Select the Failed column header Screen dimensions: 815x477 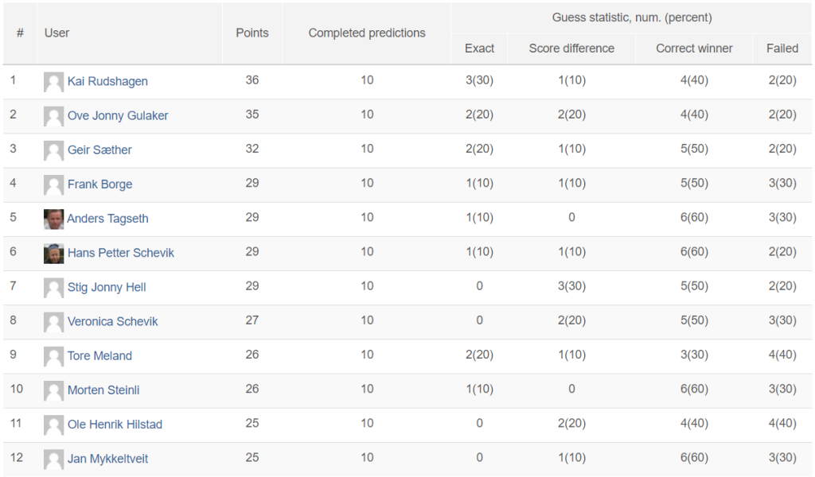click(782, 48)
